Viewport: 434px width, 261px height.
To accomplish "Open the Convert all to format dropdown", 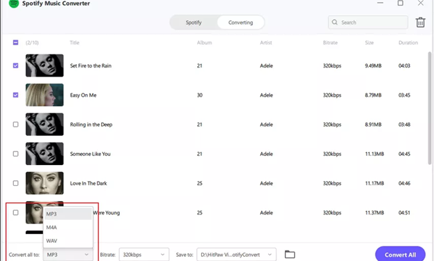I will 68,255.
